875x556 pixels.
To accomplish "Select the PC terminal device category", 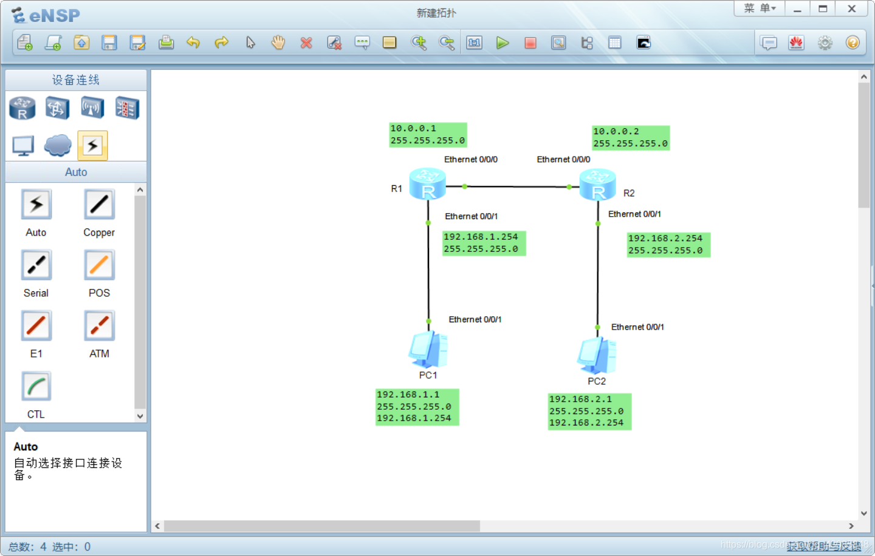I will (23, 146).
